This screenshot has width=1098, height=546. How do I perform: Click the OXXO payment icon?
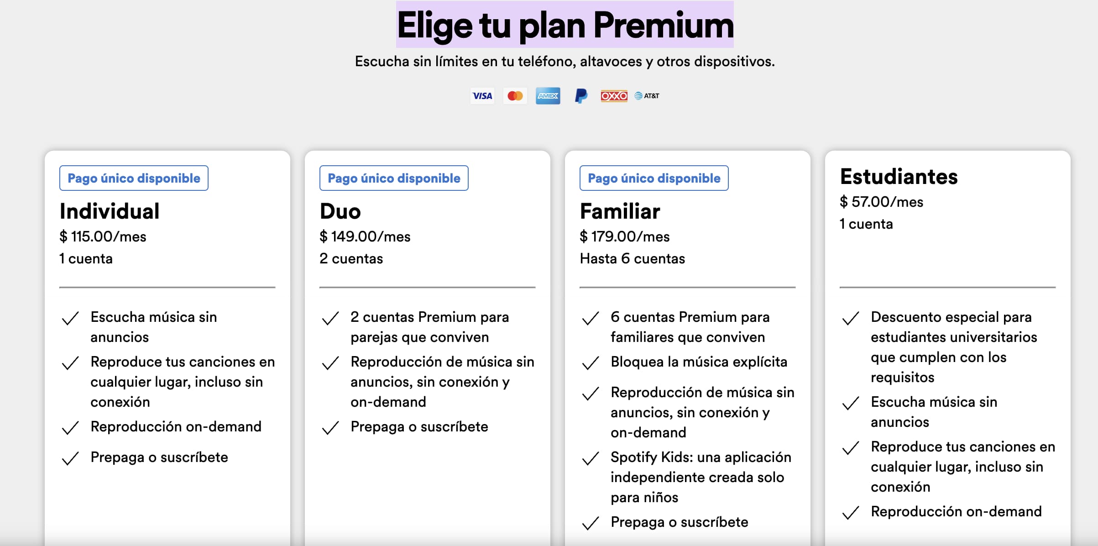613,95
